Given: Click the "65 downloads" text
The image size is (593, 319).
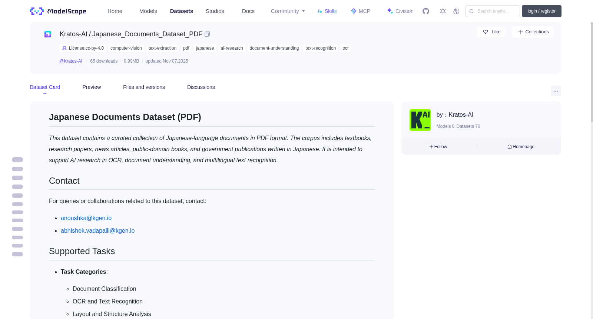Looking at the screenshot, I should [x=104, y=61].
